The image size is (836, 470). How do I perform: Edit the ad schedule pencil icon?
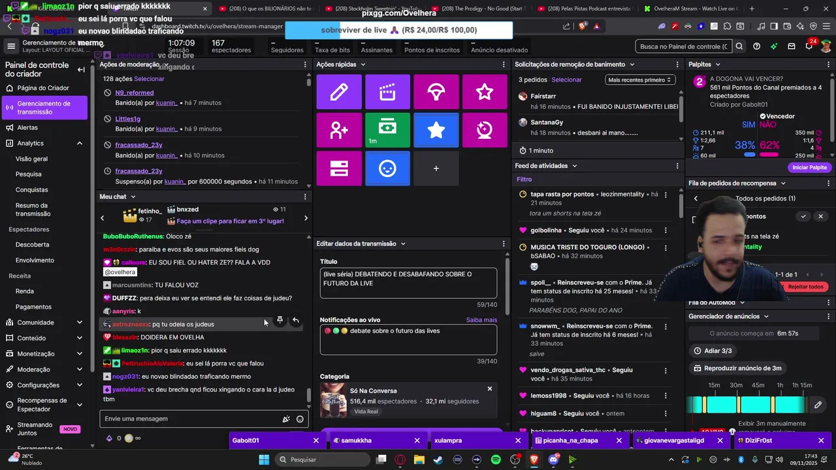[x=818, y=405]
